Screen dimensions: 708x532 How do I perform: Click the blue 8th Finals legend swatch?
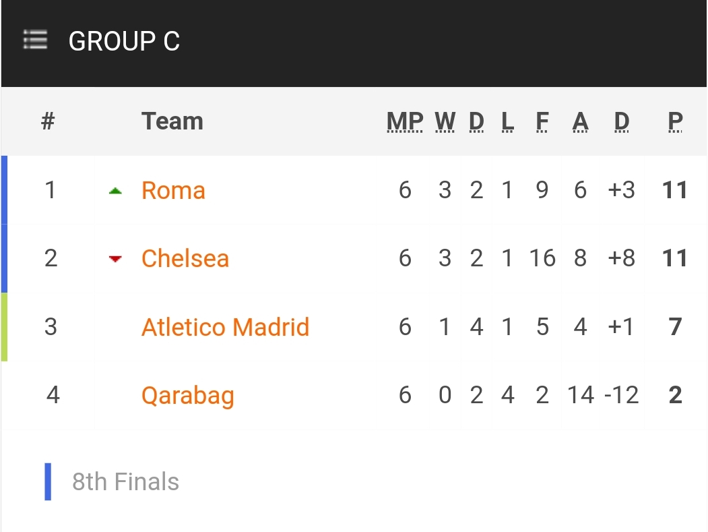[x=48, y=481]
